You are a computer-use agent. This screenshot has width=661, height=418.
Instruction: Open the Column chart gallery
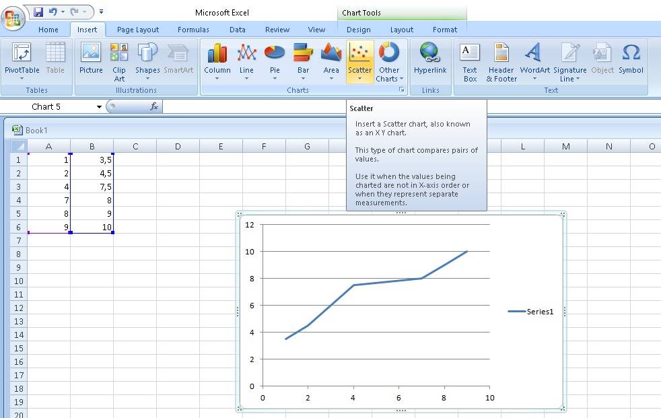(217, 61)
